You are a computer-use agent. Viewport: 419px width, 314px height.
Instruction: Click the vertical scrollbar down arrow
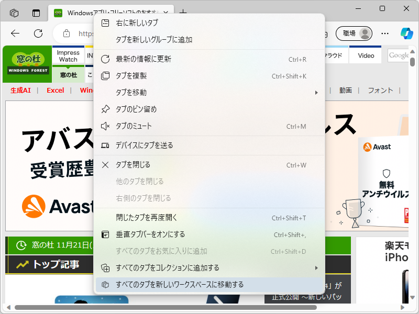(413, 297)
